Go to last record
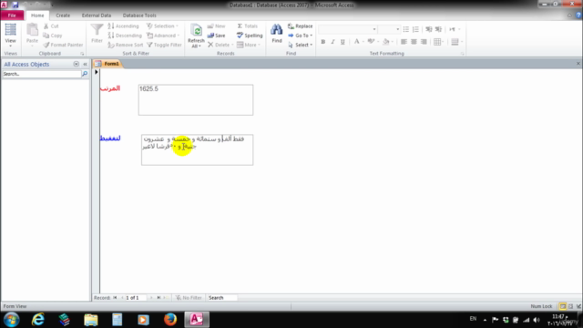583x328 pixels. 159,298
